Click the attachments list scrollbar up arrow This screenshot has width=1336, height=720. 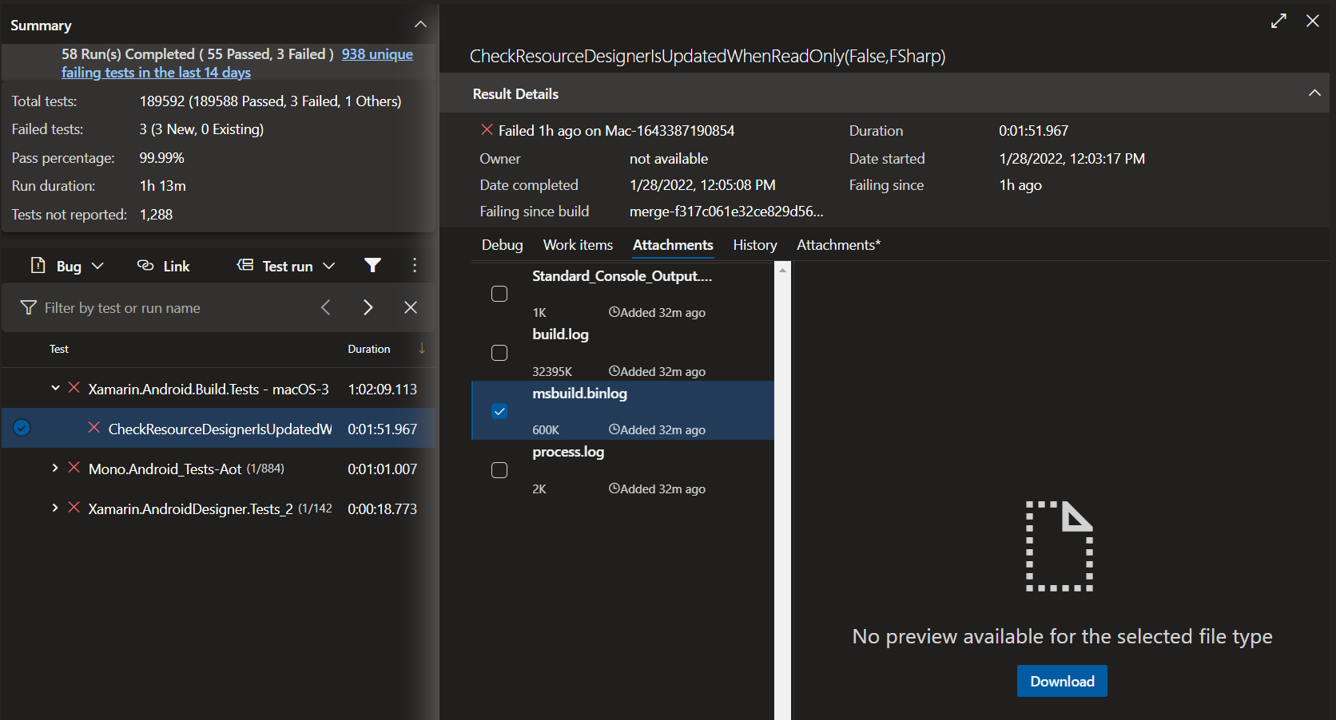tap(782, 270)
